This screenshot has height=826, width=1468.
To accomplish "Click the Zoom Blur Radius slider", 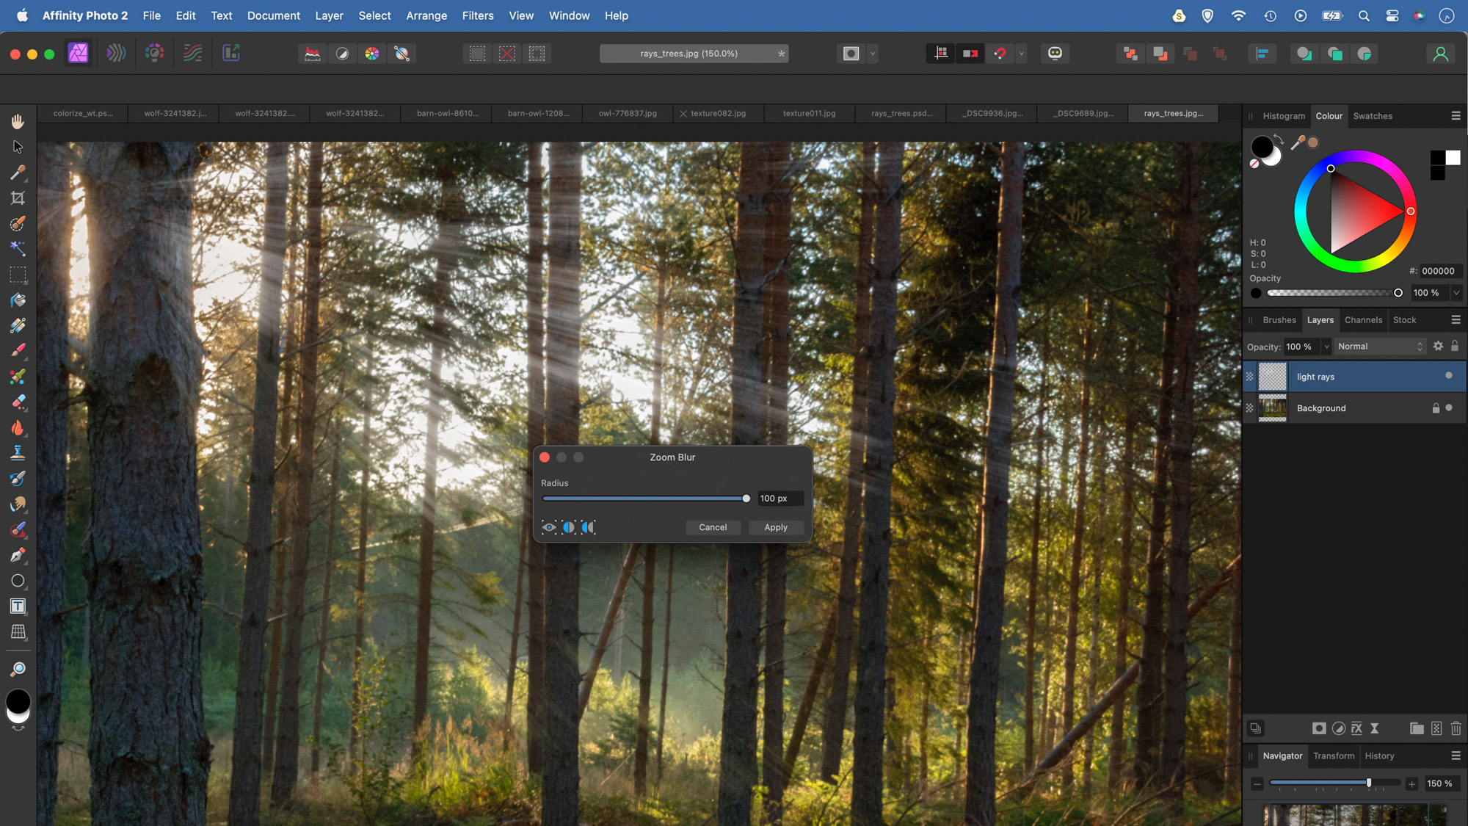I will [x=644, y=499].
